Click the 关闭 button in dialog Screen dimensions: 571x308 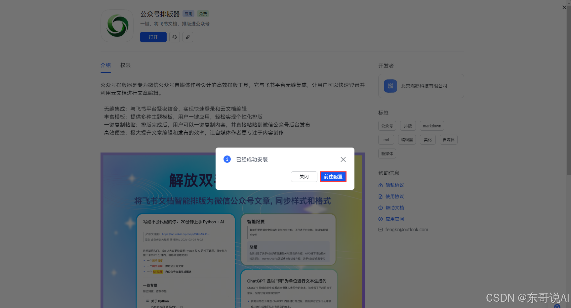[x=304, y=177]
